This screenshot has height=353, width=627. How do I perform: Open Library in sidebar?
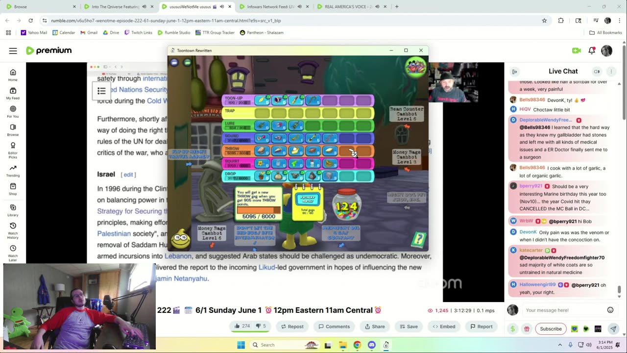coord(13,211)
